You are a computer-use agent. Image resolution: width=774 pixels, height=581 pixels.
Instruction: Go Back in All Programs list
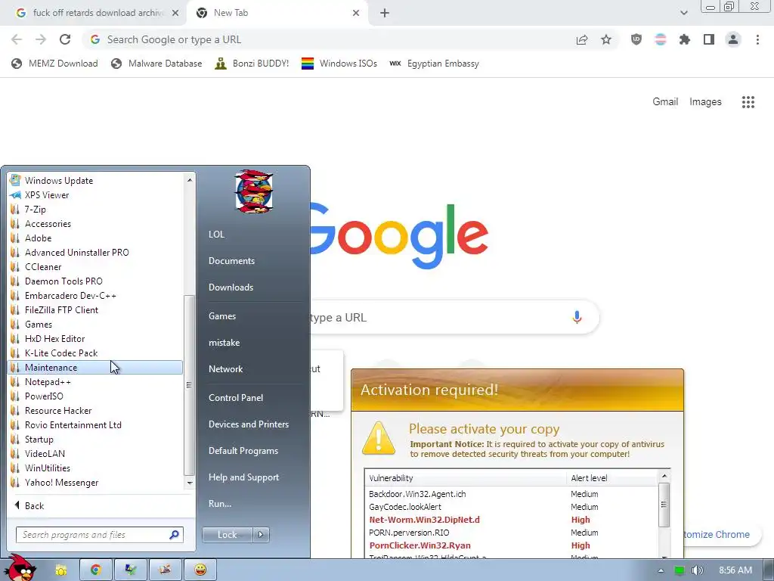(29, 506)
